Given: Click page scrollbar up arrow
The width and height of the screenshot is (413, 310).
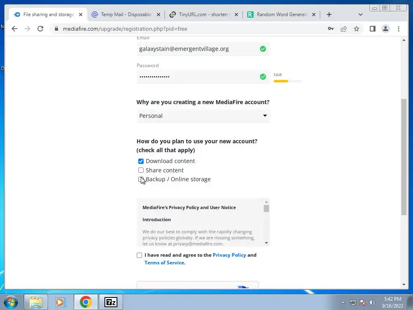Looking at the screenshot, I should click(x=404, y=40).
